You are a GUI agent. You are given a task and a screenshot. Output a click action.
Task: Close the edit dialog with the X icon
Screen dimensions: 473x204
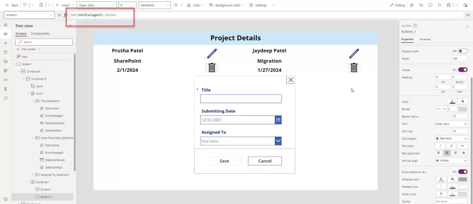coord(291,80)
